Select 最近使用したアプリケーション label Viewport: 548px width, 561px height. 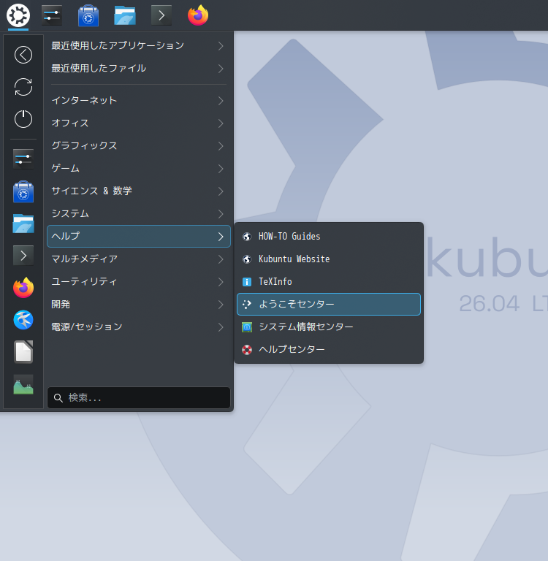[x=118, y=45]
